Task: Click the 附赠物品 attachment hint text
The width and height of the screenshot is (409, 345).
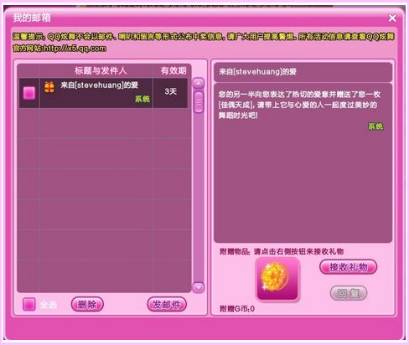Action: click(282, 251)
